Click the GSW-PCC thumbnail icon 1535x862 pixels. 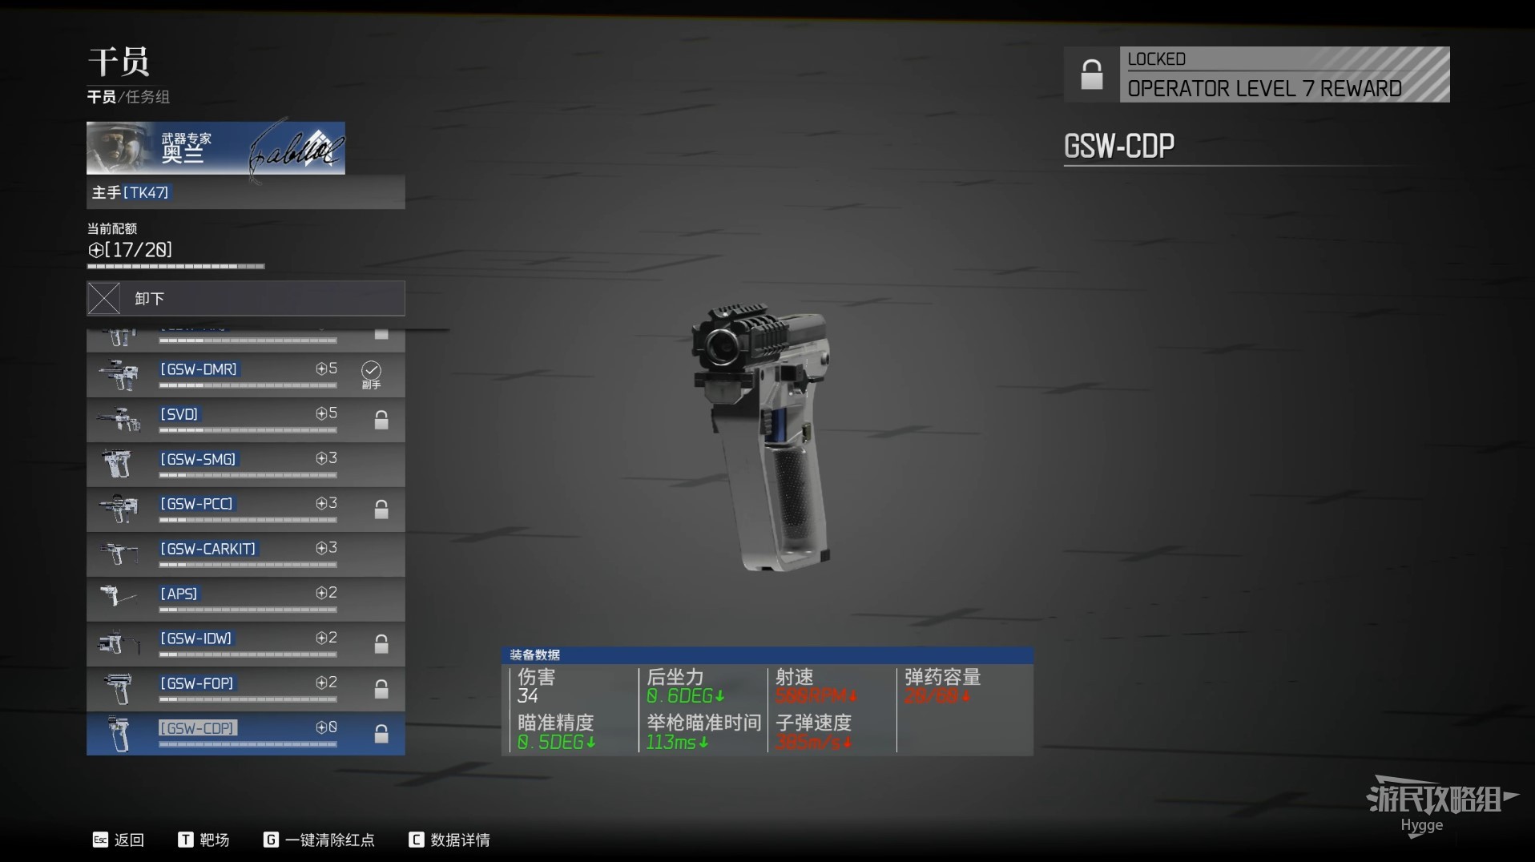coord(119,510)
